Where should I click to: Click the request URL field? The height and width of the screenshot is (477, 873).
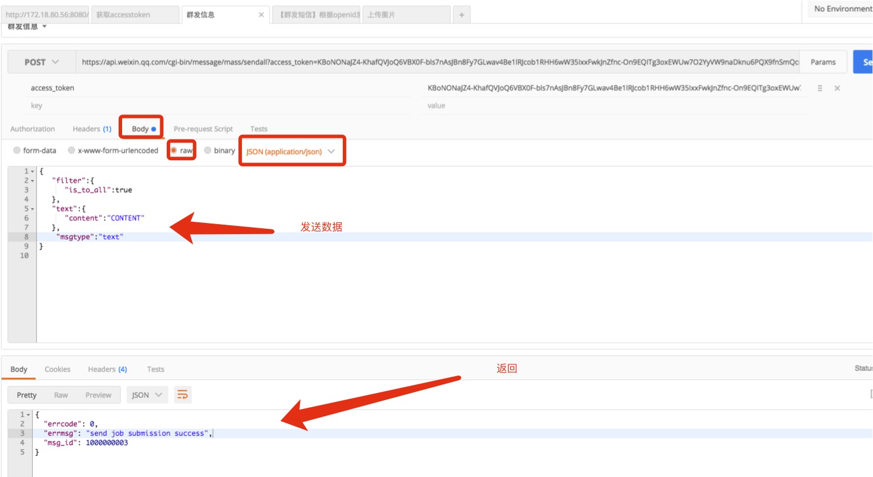439,62
